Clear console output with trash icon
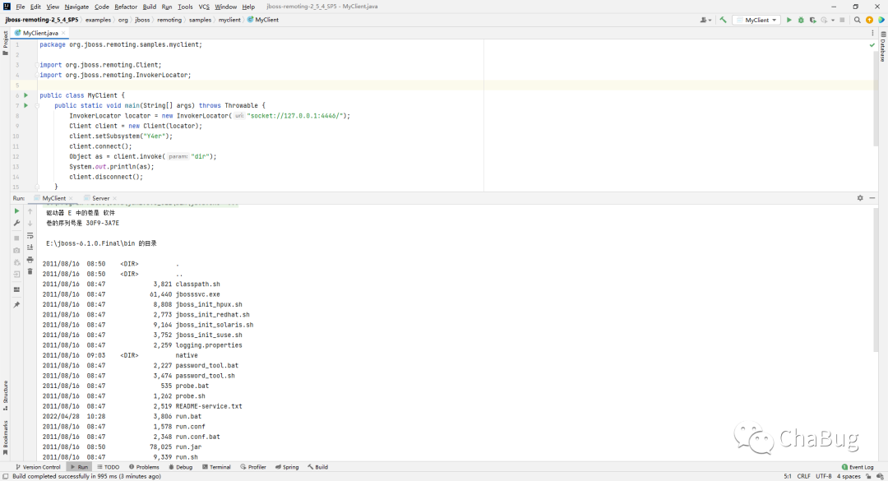This screenshot has height=481, width=888. click(x=30, y=272)
